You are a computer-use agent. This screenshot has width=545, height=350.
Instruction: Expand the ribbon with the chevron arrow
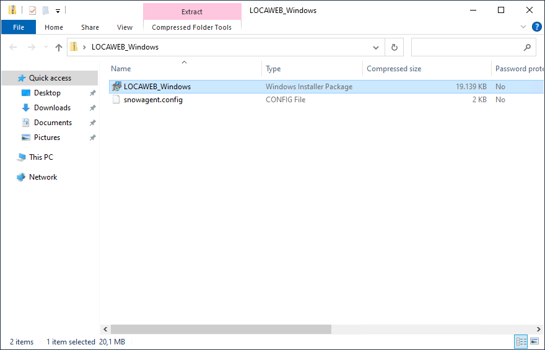pos(523,27)
